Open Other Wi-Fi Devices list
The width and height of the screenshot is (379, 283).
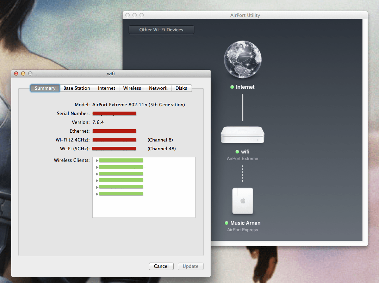click(x=161, y=30)
